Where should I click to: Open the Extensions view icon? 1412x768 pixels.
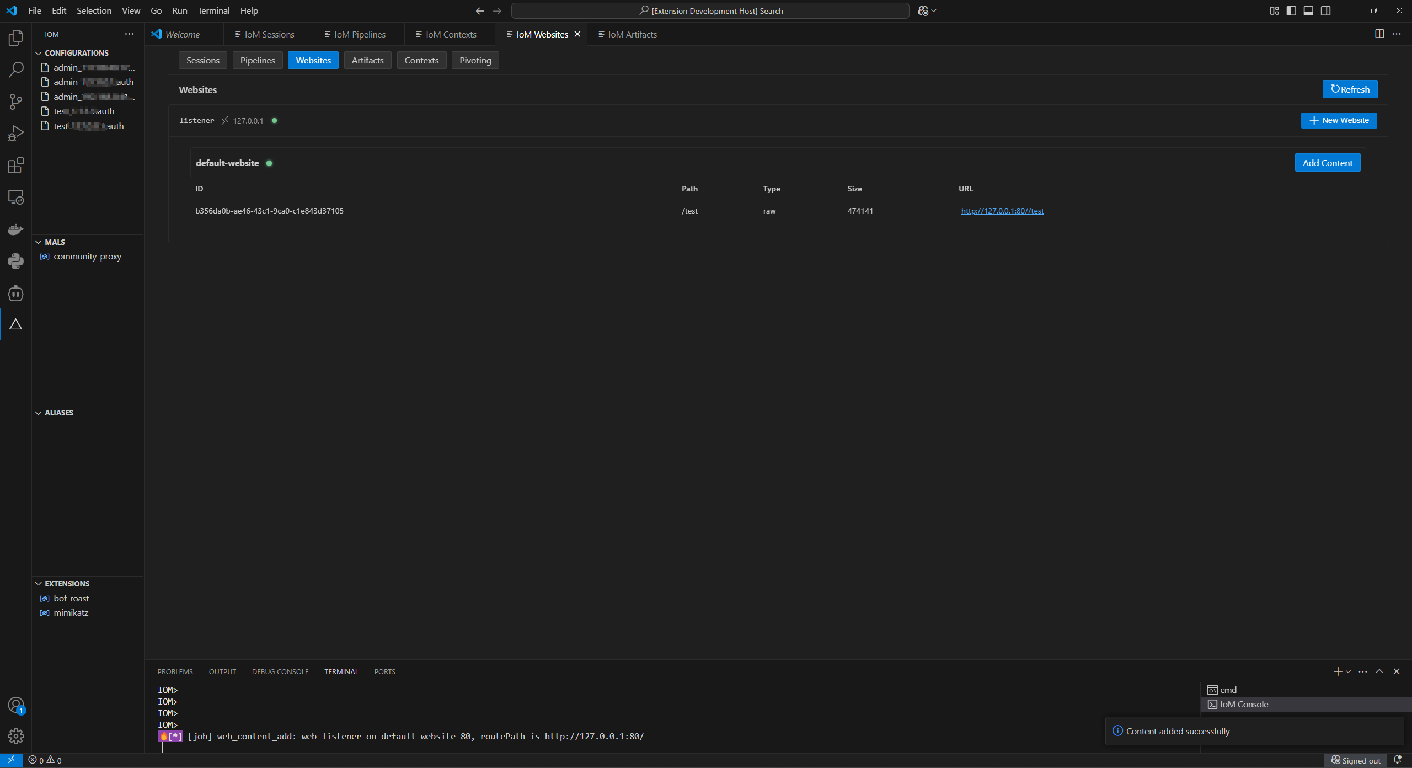point(15,165)
